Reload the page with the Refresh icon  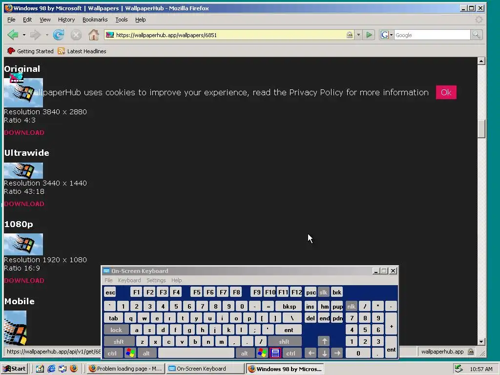(59, 35)
